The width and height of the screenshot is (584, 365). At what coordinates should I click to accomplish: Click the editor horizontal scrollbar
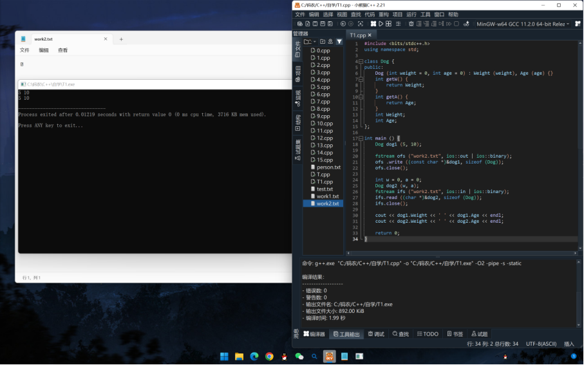462,253
